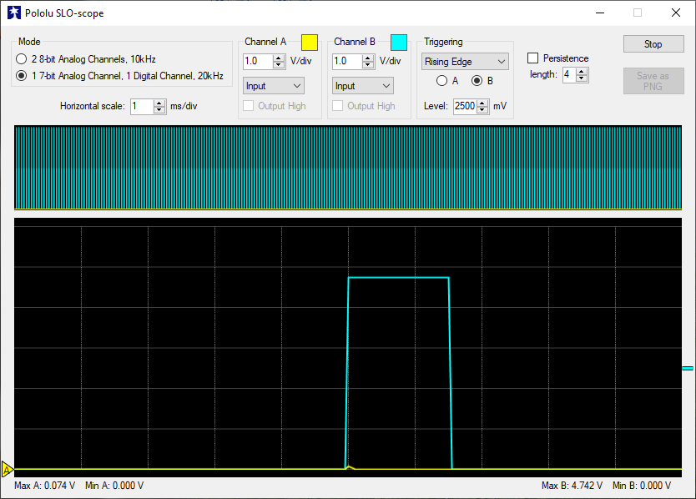The image size is (696, 499).
Task: Open Channel A Input dropdown
Action: (x=274, y=86)
